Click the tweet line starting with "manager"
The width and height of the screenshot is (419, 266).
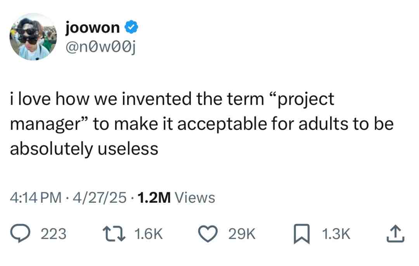pos(202,124)
